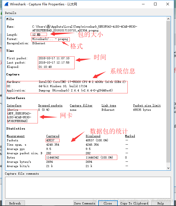Select captured Packets count 40537
This screenshot has height=206, width=176.
[x=50, y=140]
